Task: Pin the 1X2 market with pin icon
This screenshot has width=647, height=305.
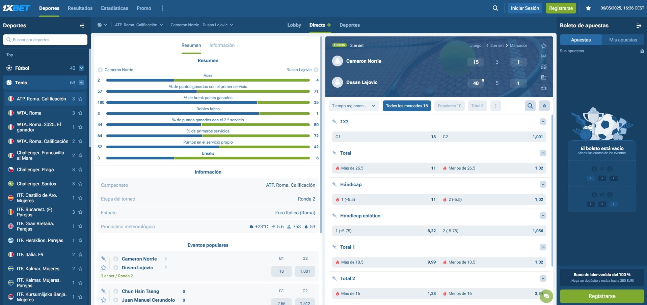Action: pos(334,122)
